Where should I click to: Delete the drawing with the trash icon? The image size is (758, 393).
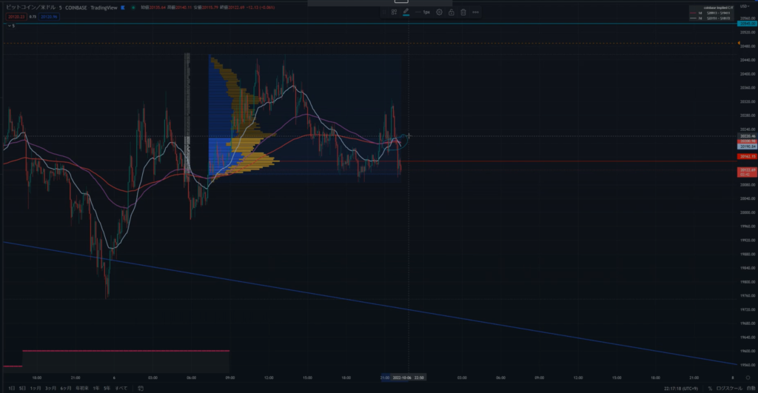pos(463,12)
